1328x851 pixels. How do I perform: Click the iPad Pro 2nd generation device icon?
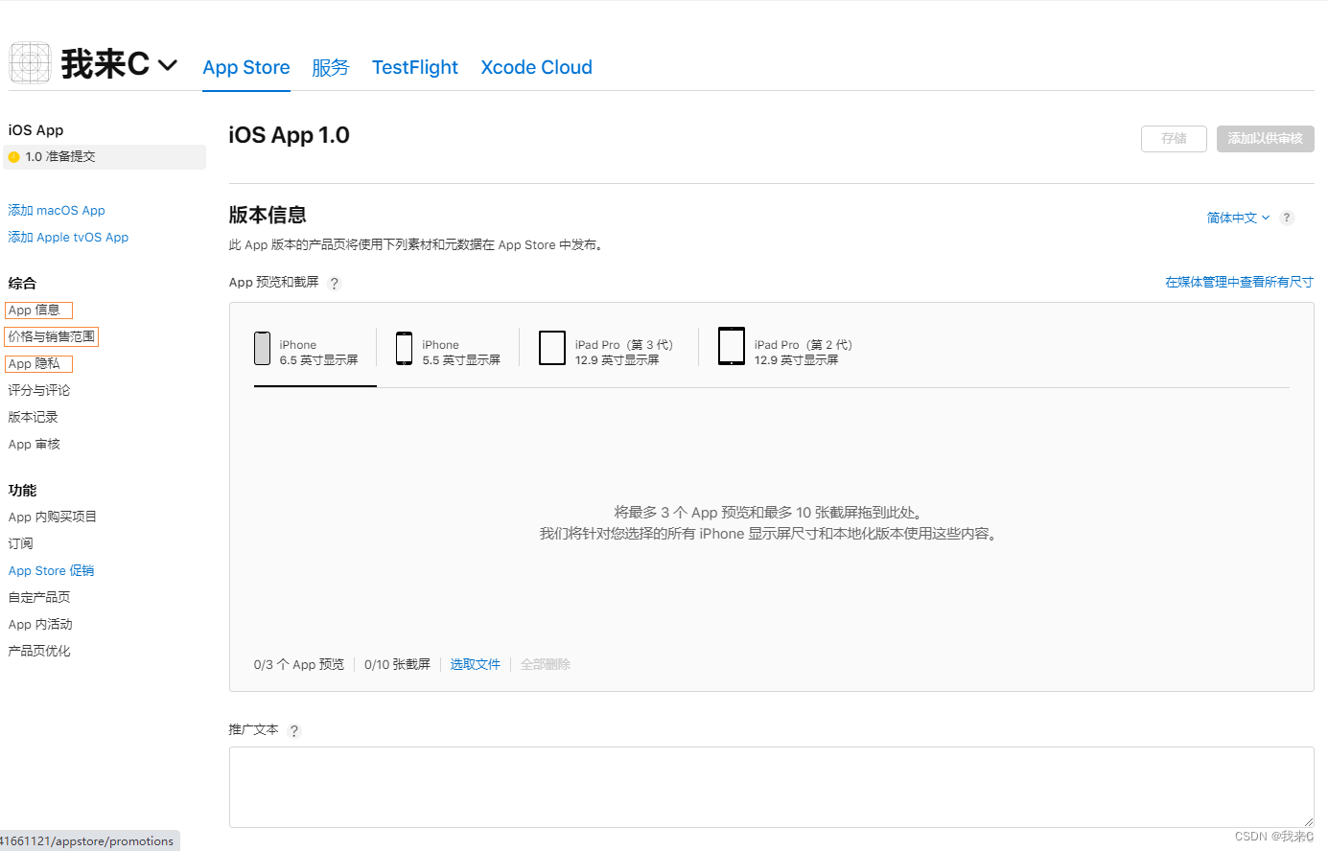click(x=732, y=346)
